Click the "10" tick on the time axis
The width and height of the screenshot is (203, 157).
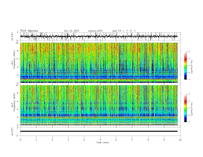180,140
